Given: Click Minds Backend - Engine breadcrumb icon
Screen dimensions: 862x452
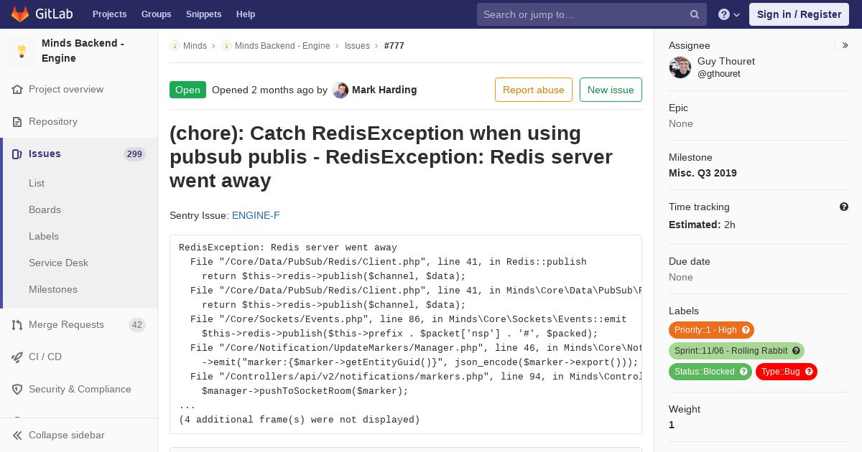Looking at the screenshot, I should pos(226,46).
